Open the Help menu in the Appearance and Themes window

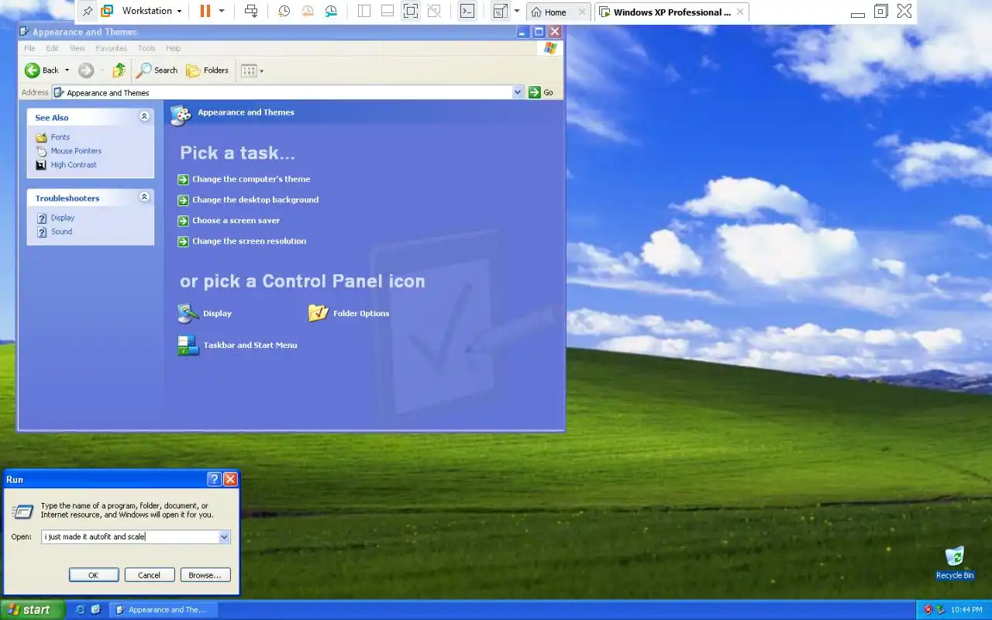173,48
